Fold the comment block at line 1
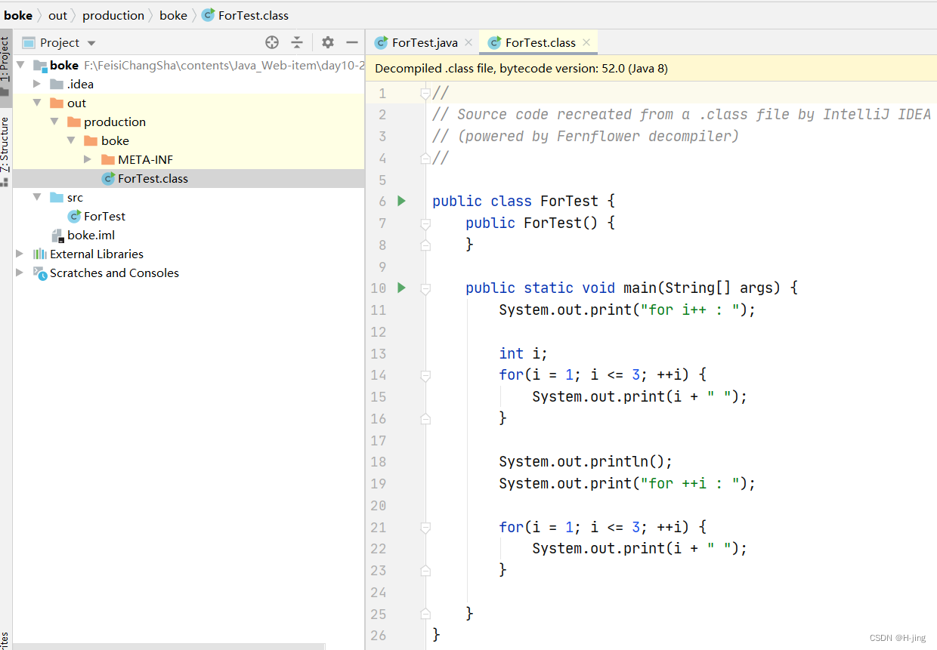The width and height of the screenshot is (937, 650). pos(425,94)
